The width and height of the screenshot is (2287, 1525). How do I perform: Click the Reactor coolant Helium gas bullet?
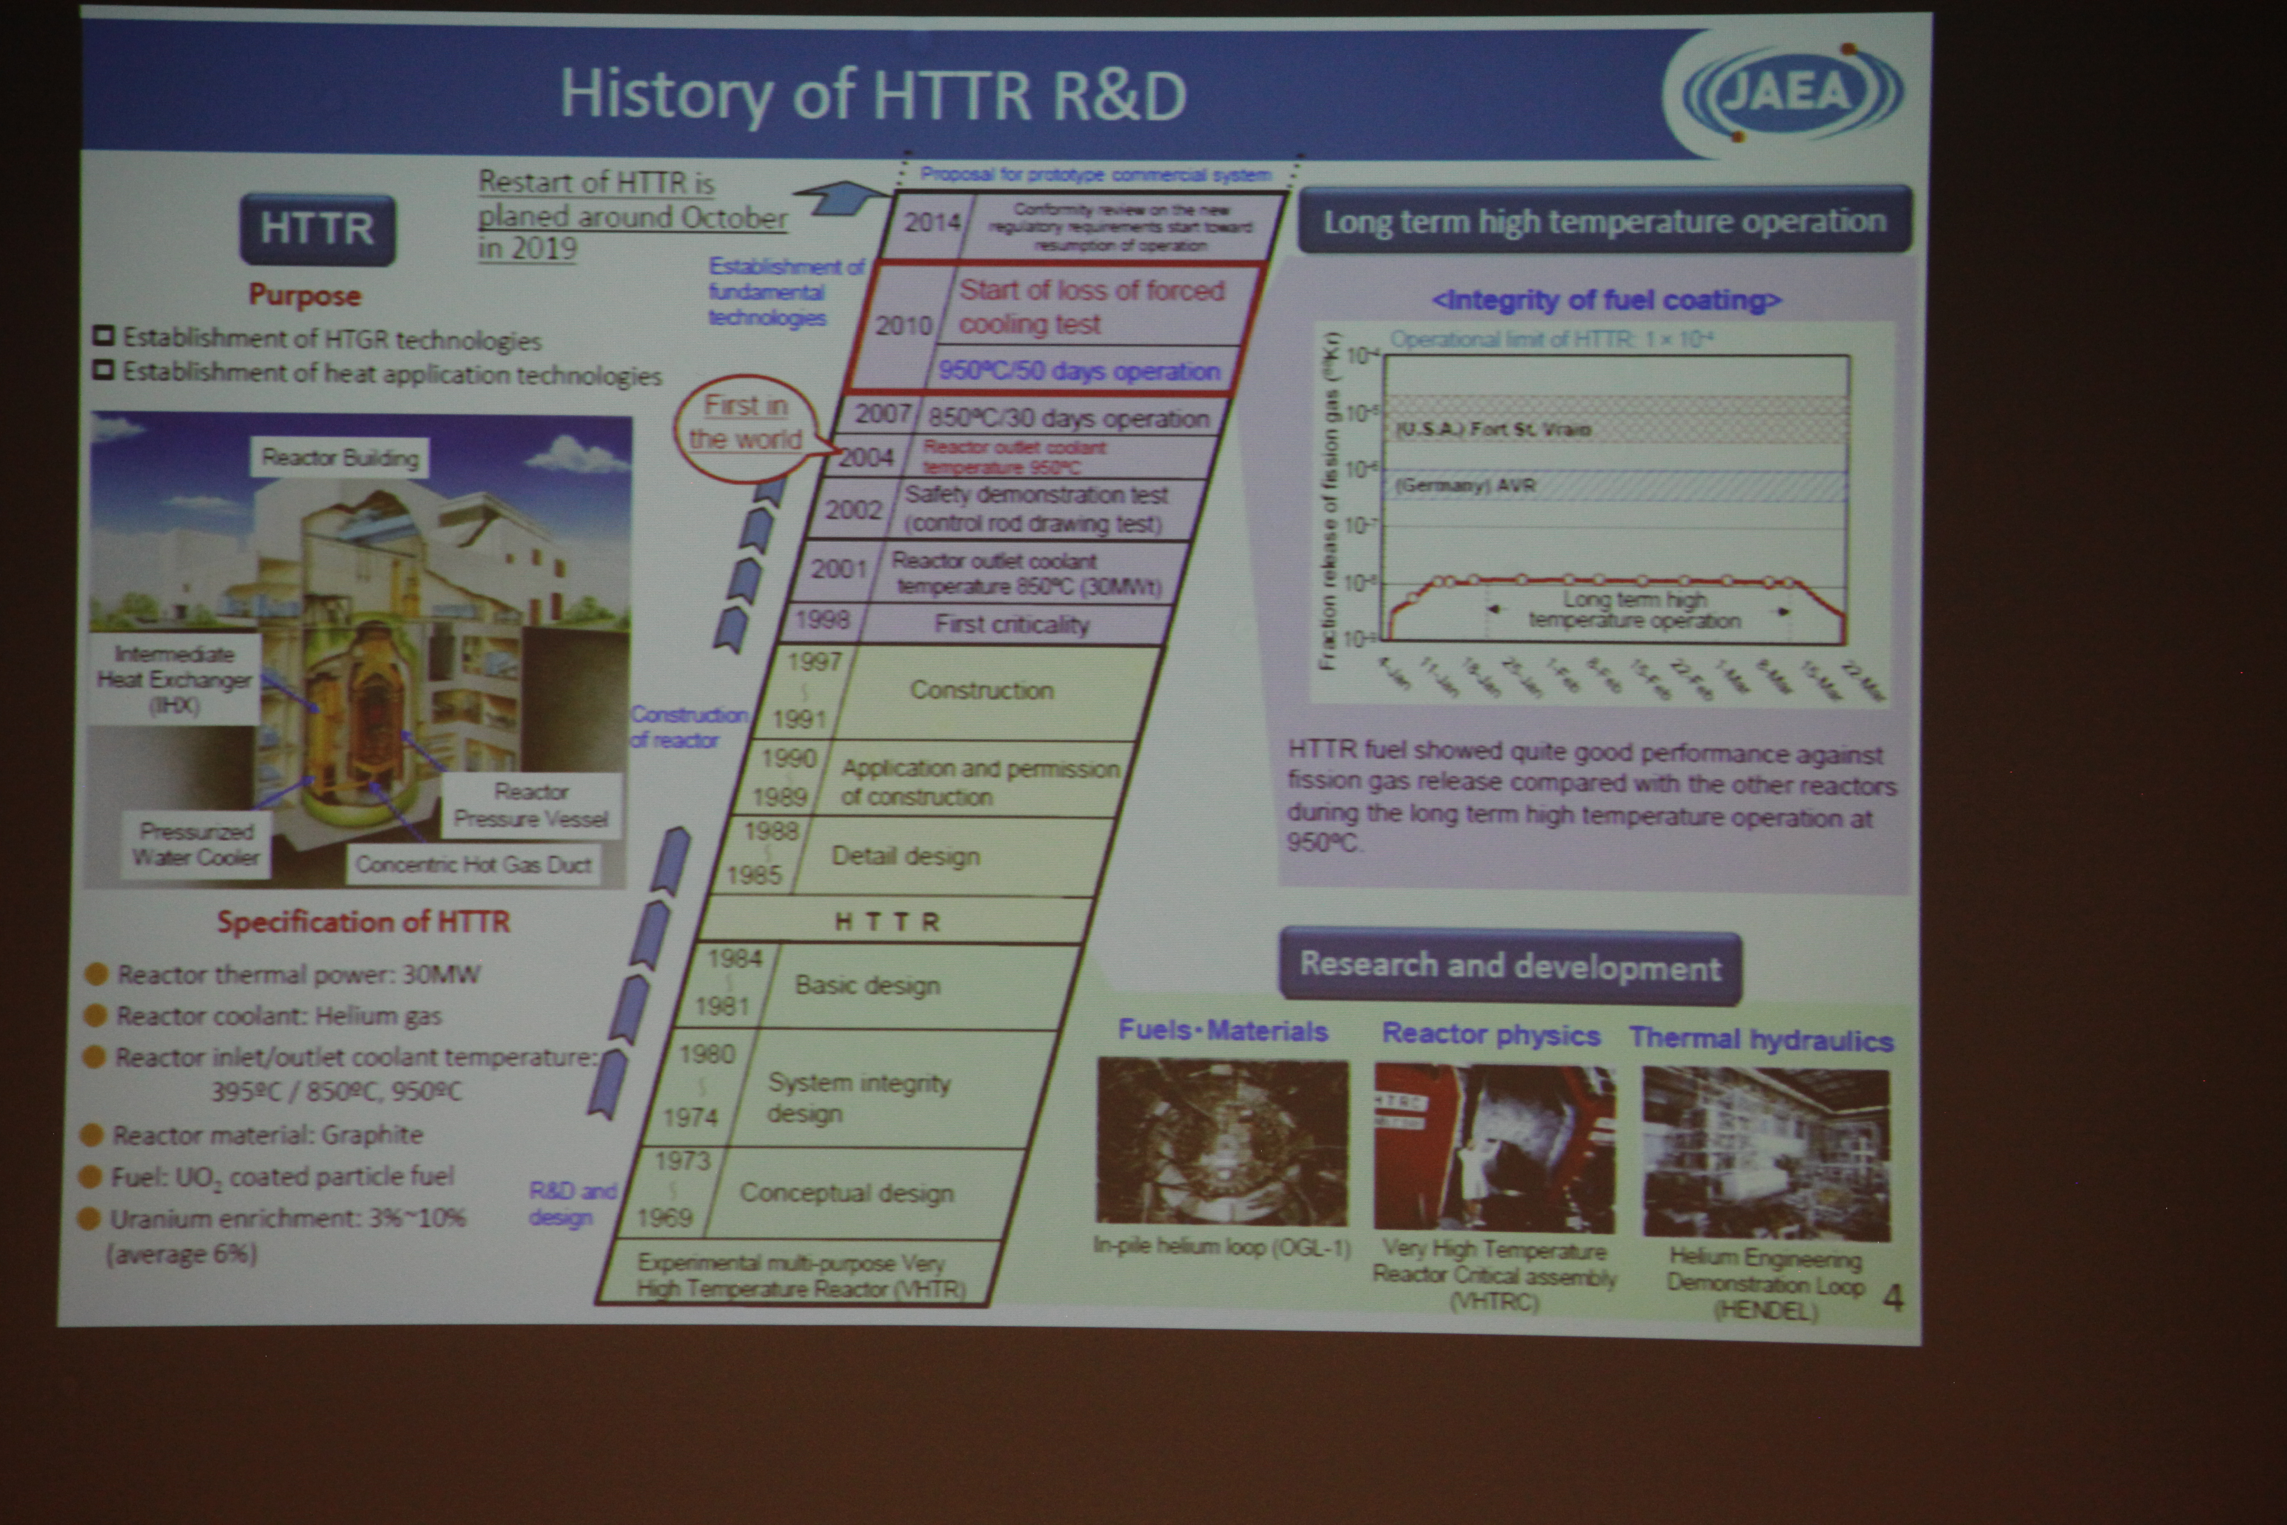95,1015
